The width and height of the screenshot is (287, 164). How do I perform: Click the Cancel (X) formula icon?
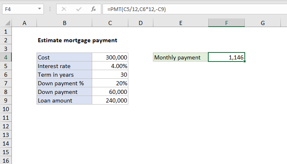pyautogui.click(x=64, y=9)
